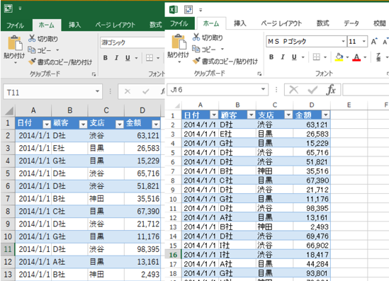This screenshot has width=389, height=281.
Task: Open Fill Color dropdown arrow in right window
Action: (347, 57)
